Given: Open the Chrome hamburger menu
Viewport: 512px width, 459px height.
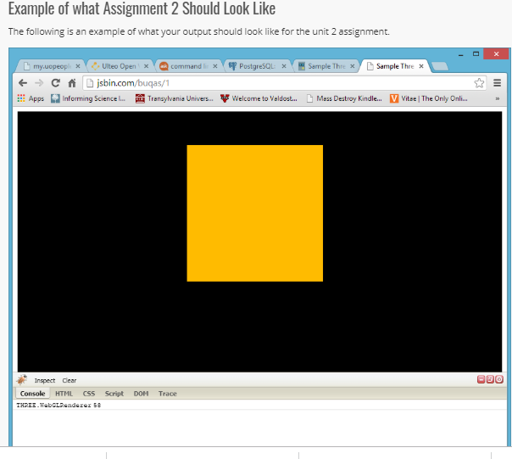Looking at the screenshot, I should (497, 83).
